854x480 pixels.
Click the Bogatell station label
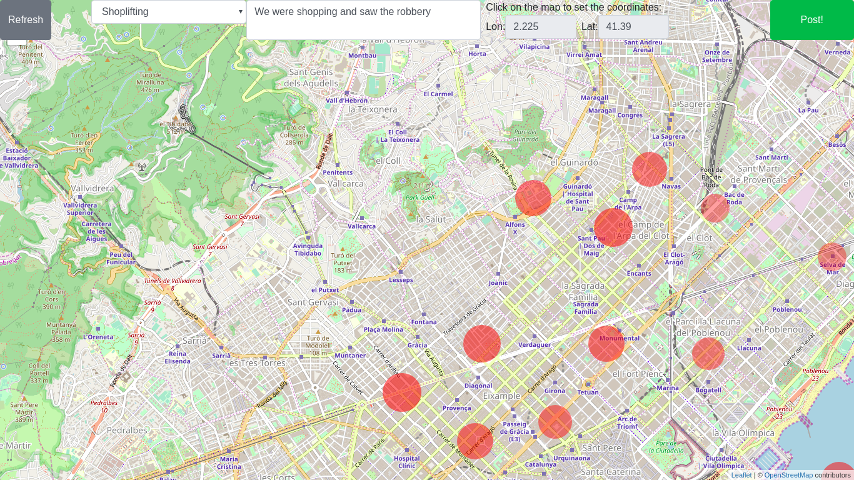pyautogui.click(x=708, y=390)
